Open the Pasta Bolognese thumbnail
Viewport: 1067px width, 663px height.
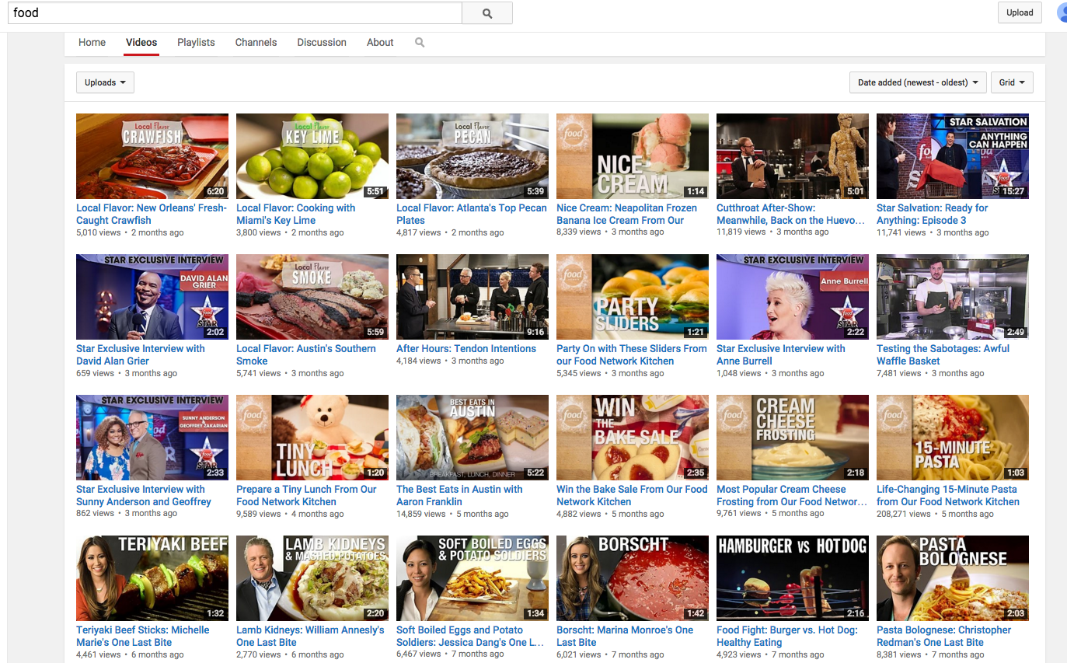tap(953, 578)
